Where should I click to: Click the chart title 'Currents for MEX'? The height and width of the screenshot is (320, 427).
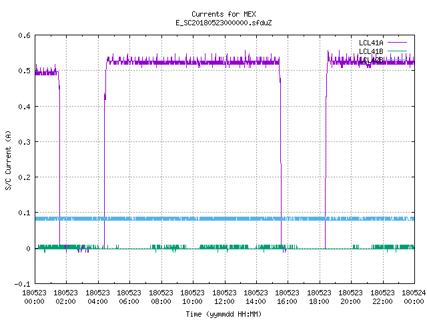(224, 14)
